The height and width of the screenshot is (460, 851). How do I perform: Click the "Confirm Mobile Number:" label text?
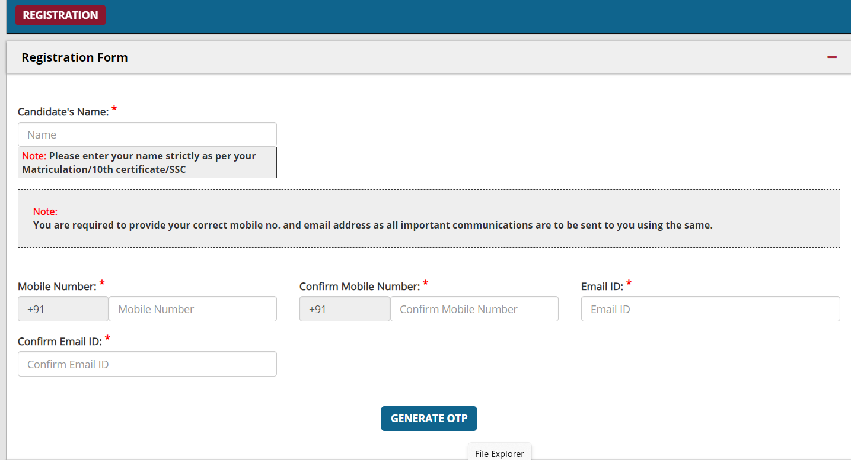pyautogui.click(x=359, y=287)
